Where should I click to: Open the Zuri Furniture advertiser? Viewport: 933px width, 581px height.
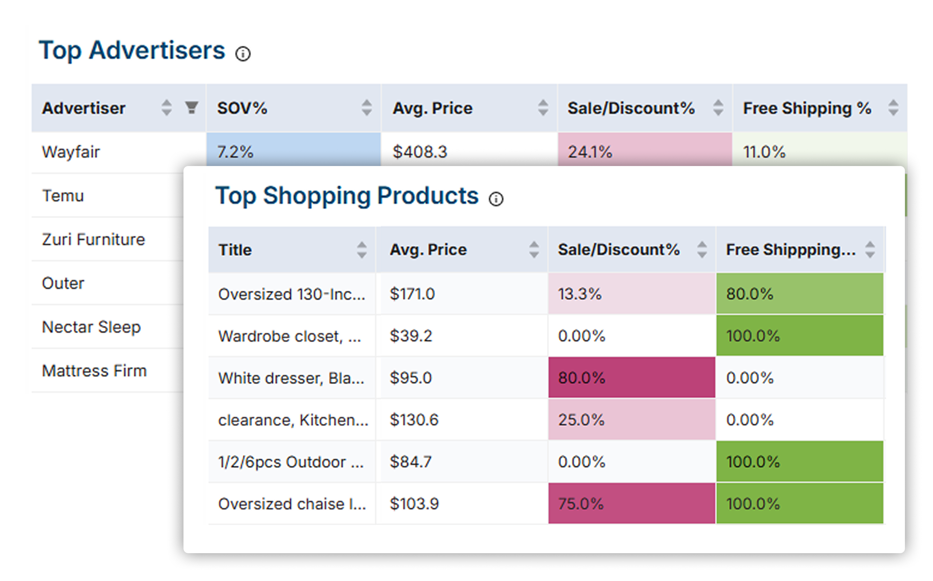[x=93, y=240]
